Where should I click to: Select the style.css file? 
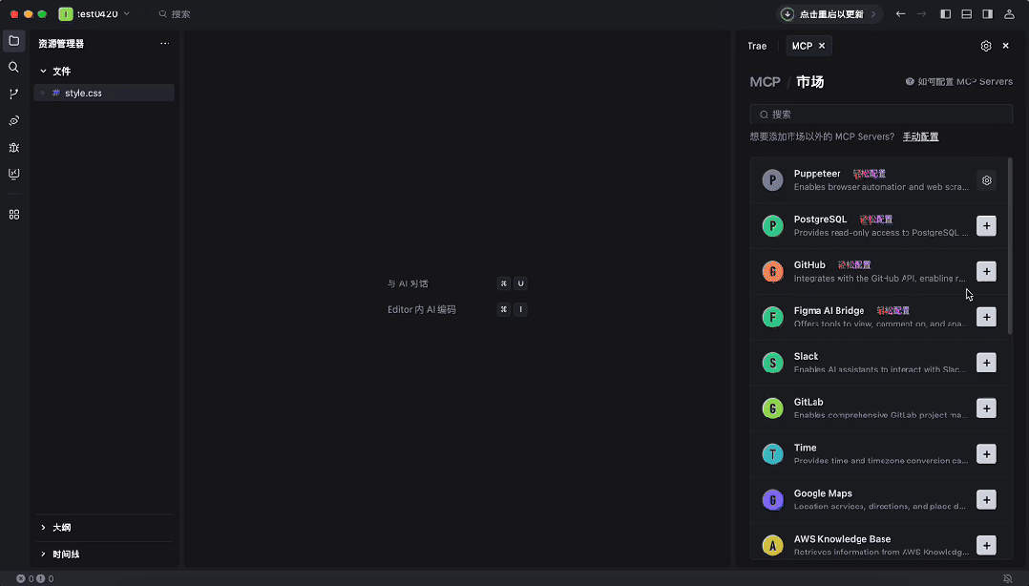[x=104, y=94]
